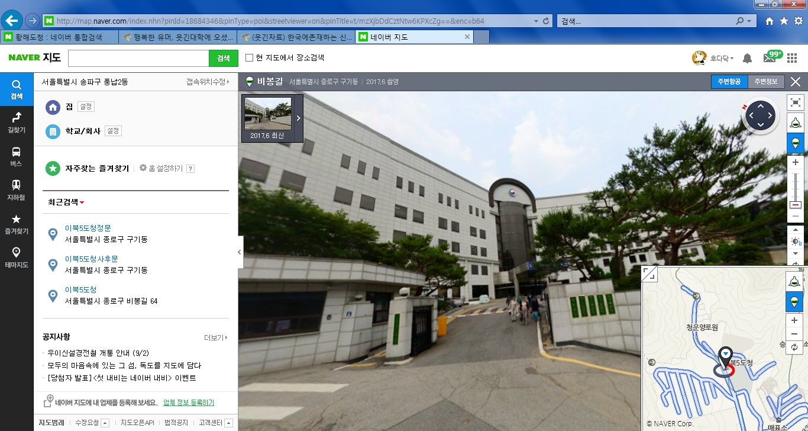Collapse the left search panel with arrow handle
This screenshot has height=431, width=808.
click(x=240, y=252)
